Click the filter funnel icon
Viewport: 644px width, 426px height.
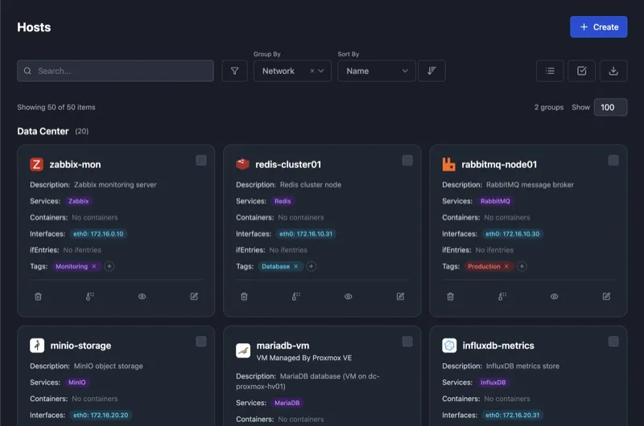(234, 71)
